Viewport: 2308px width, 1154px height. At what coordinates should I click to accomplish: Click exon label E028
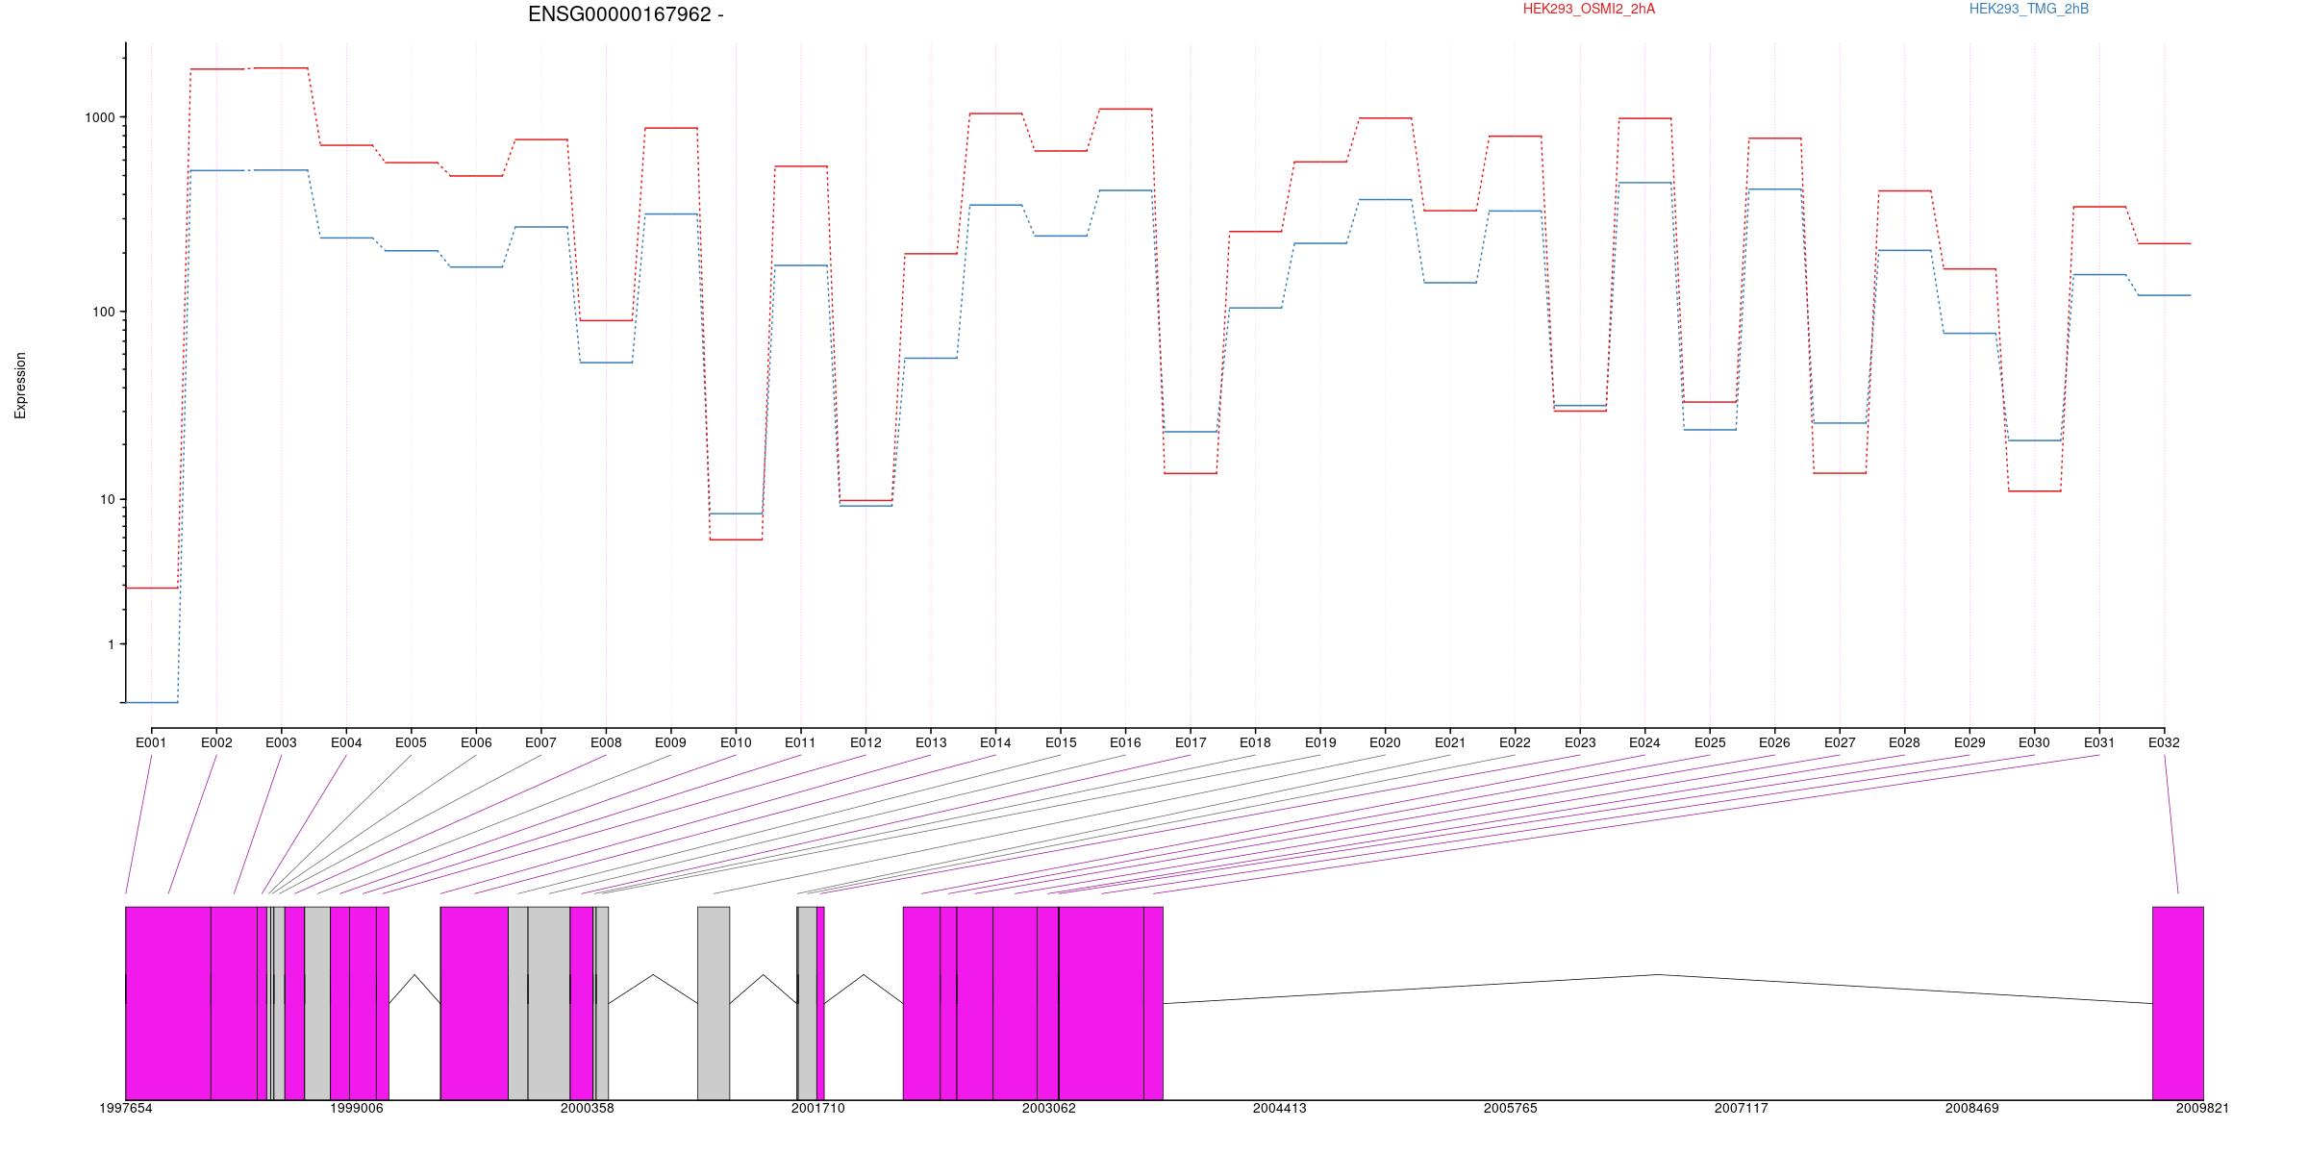coord(1904,742)
